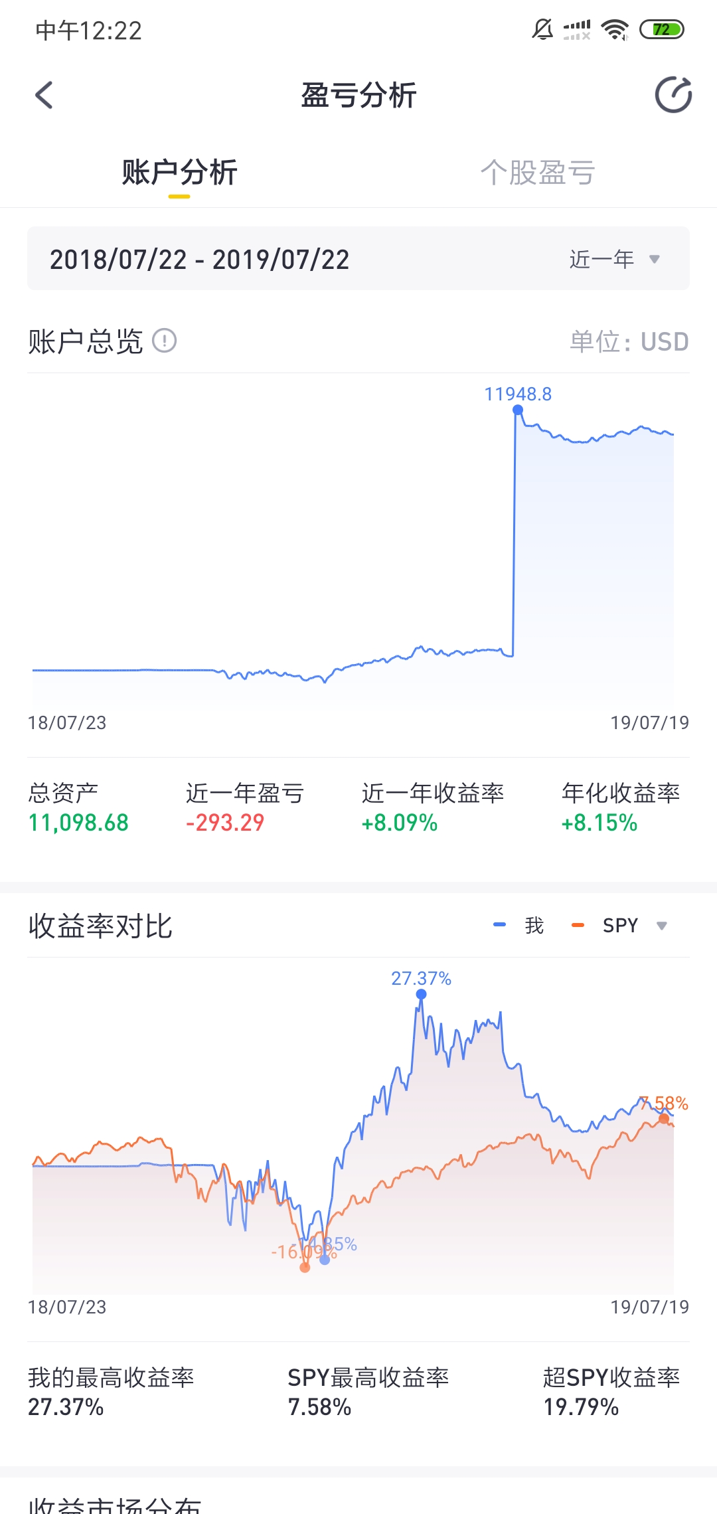Tap the refresh/share circular arrow icon
The width and height of the screenshot is (717, 1514).
click(x=673, y=95)
